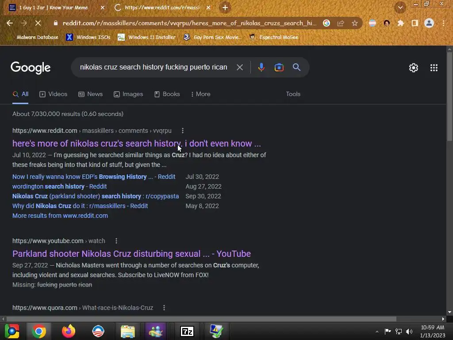Switch to the 1 Guy 1 Jar tab

tap(54, 8)
